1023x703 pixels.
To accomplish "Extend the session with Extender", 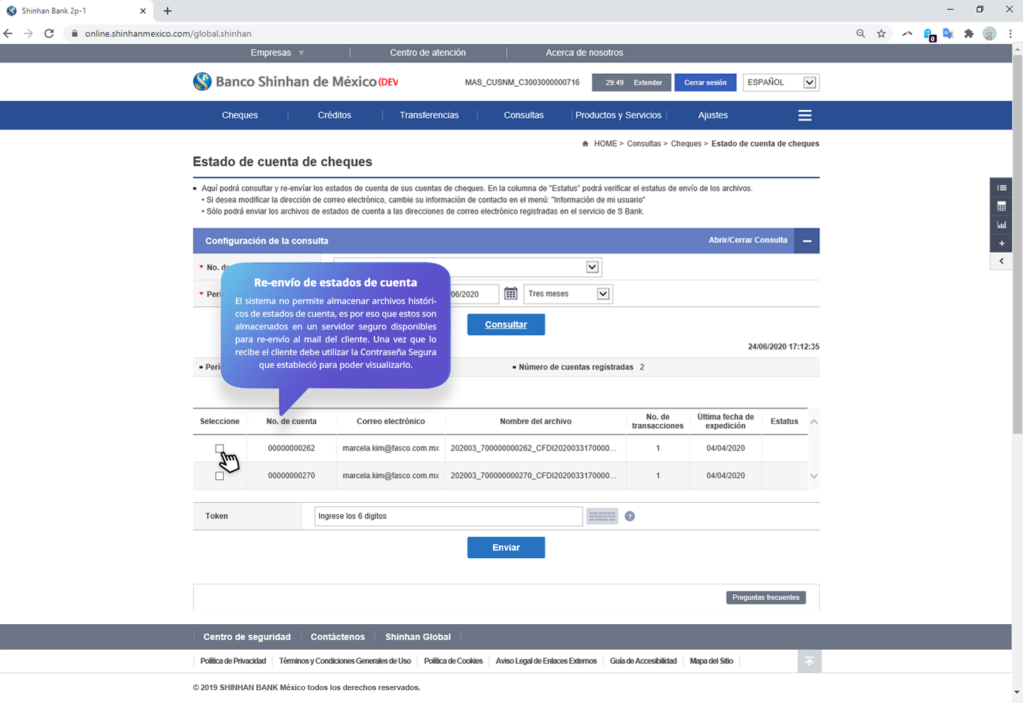I will [648, 82].
